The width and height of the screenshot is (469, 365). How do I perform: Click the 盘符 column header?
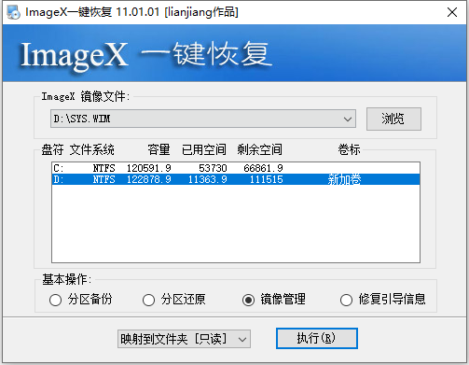pyautogui.click(x=52, y=149)
